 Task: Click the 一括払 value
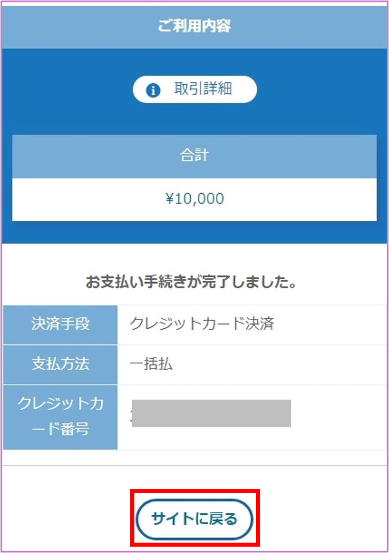(151, 364)
